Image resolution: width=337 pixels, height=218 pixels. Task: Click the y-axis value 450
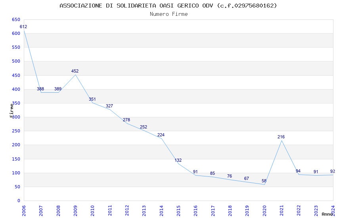tap(16, 75)
